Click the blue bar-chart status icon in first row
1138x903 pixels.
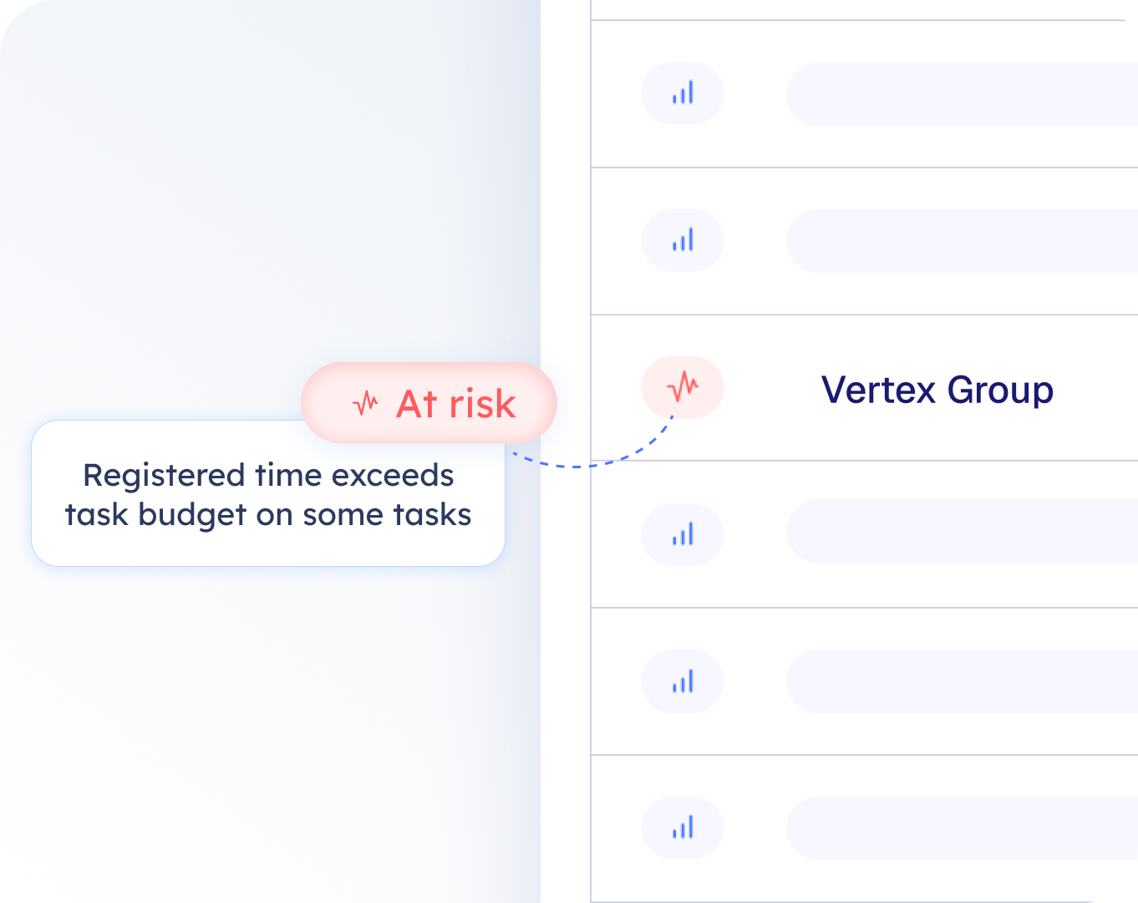tap(683, 94)
